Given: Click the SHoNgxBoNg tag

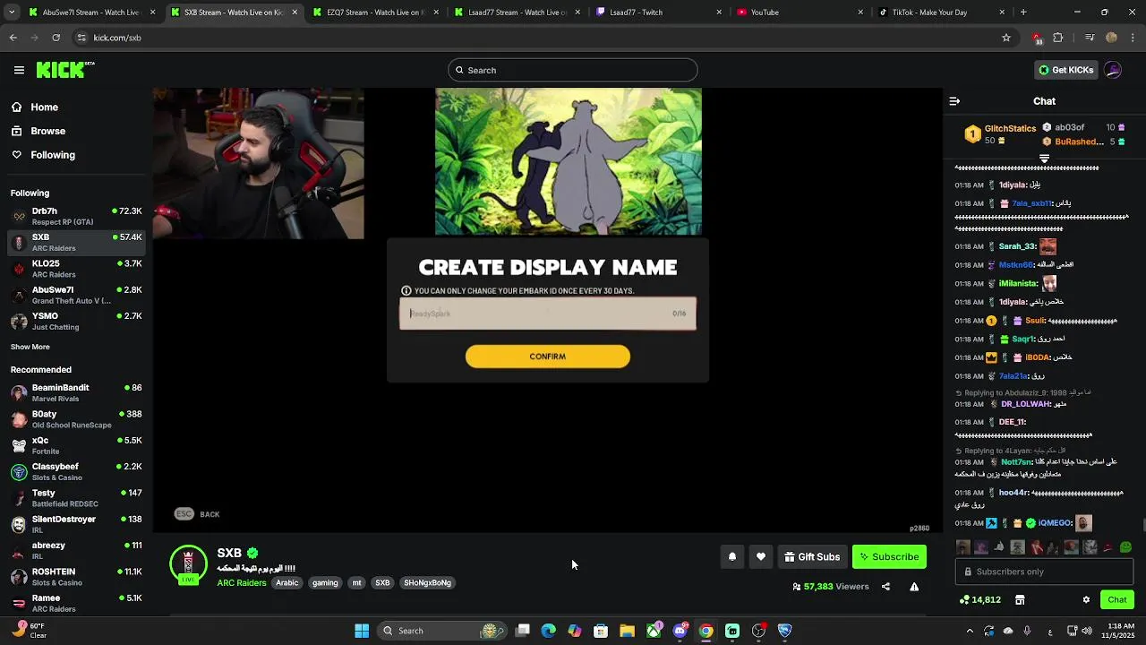Looking at the screenshot, I should [x=427, y=583].
